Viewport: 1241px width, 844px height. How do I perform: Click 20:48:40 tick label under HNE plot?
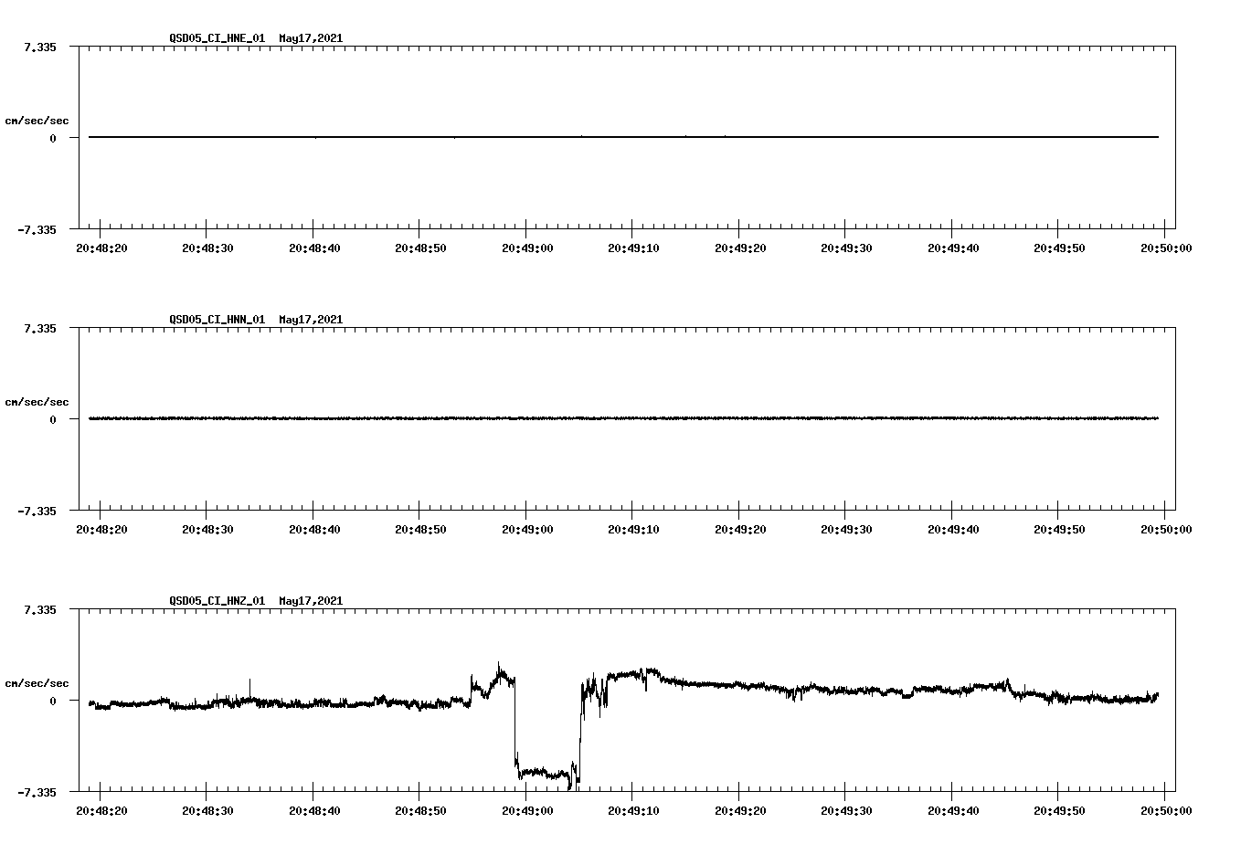[313, 248]
